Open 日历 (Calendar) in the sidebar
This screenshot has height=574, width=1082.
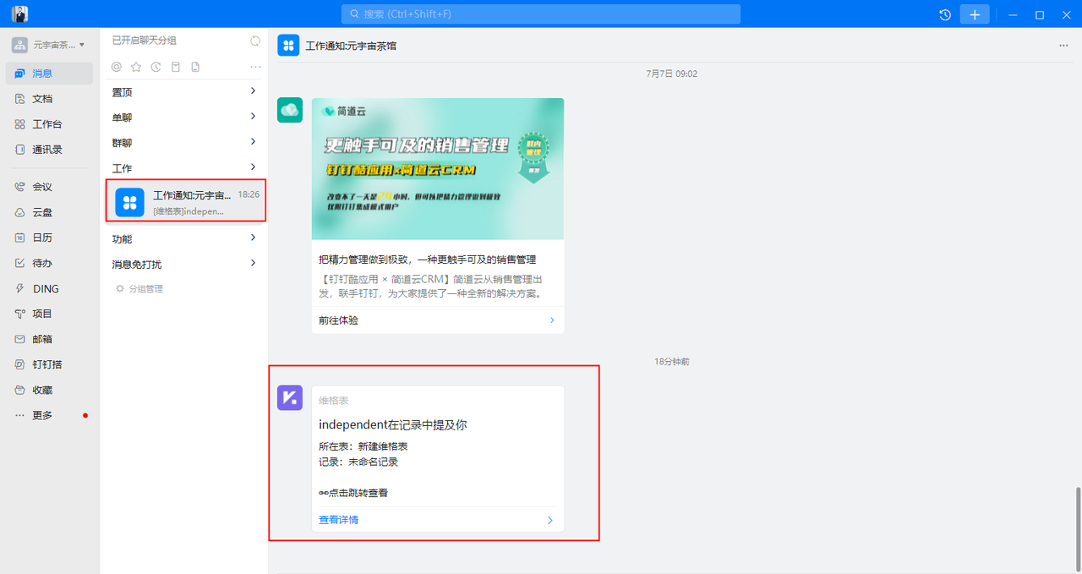50,238
